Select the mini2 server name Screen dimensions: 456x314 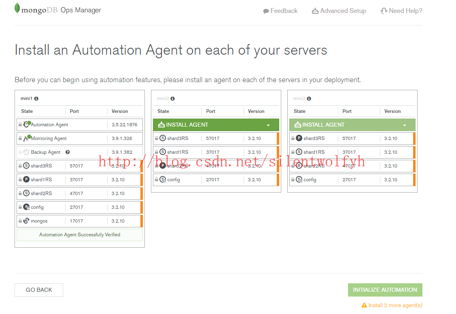tap(163, 99)
